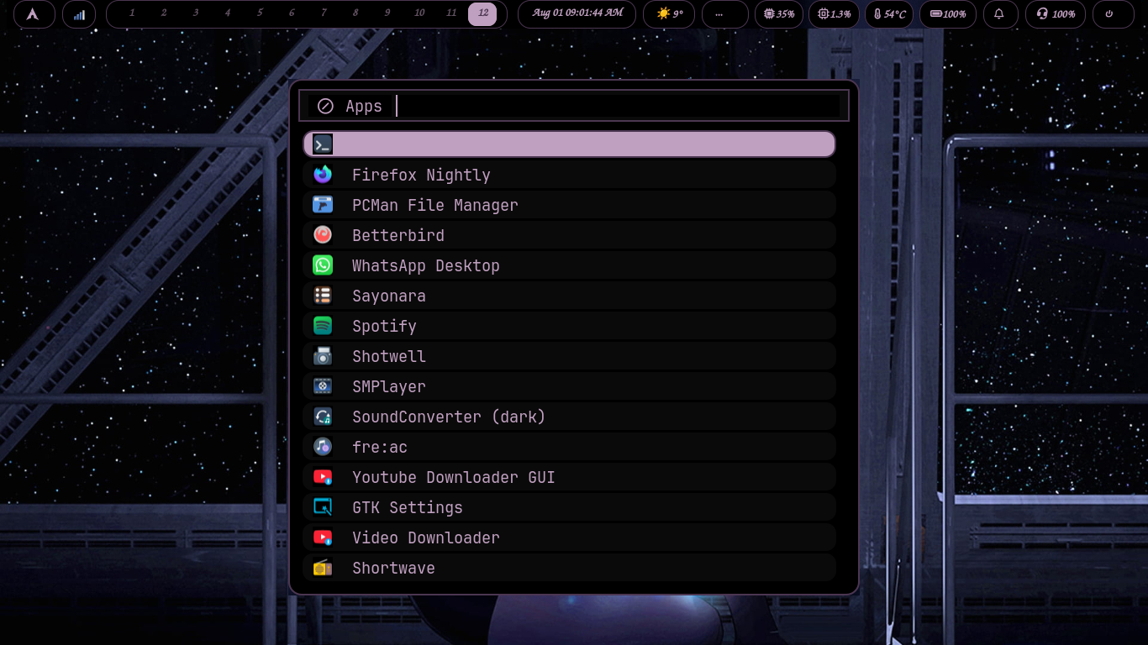The width and height of the screenshot is (1148, 645).
Task: Click the SoundConverter (dark) icon
Action: click(x=323, y=417)
